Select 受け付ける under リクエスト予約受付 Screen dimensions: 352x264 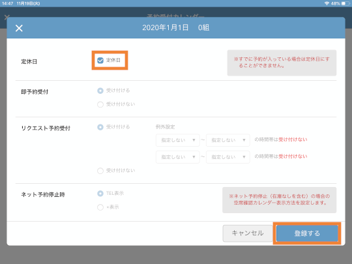[100, 127]
